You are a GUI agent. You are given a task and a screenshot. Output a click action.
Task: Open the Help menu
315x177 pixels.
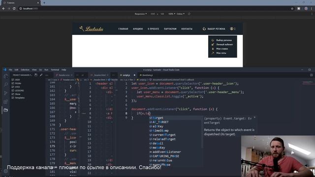click(64, 70)
